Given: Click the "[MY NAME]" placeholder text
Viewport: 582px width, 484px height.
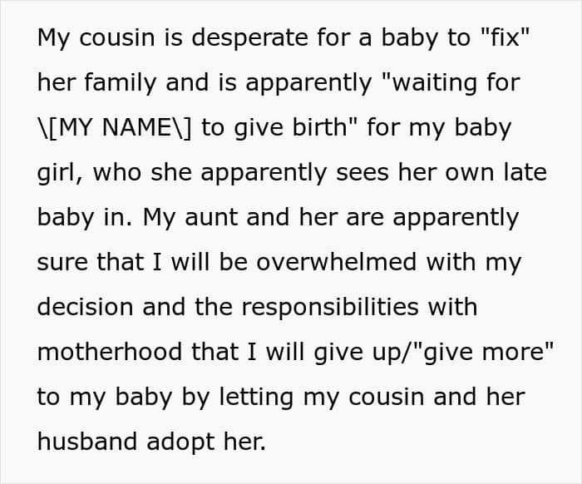Looking at the screenshot, I should click(x=116, y=127).
